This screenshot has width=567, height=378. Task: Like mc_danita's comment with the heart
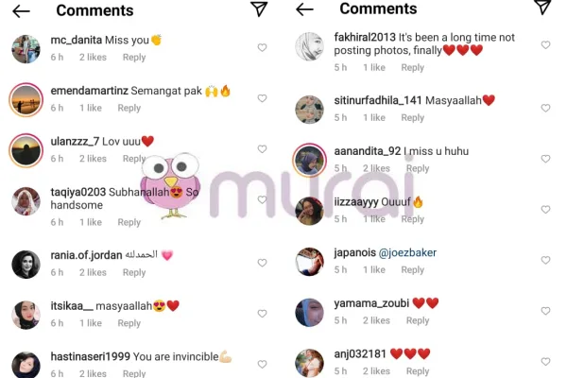click(x=262, y=47)
